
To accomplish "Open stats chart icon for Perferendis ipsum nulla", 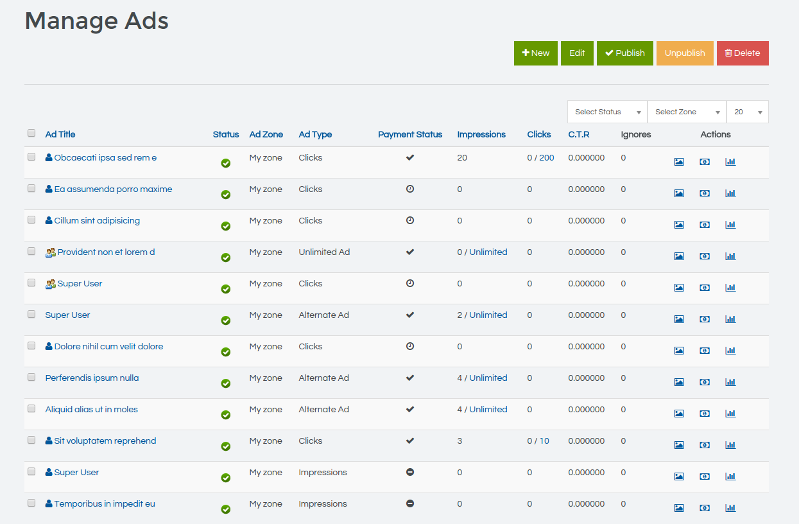I will (x=730, y=382).
